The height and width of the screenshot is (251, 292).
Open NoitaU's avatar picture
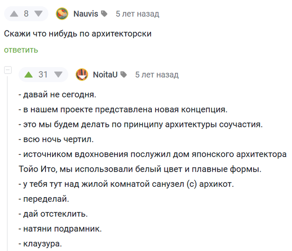[82, 75]
